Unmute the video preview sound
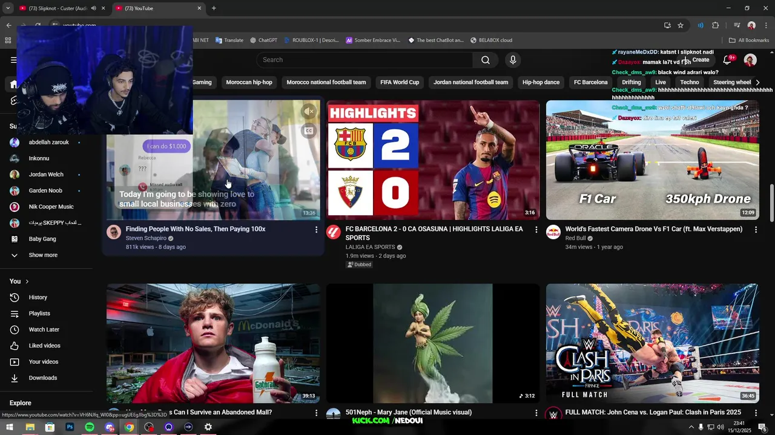 click(309, 111)
